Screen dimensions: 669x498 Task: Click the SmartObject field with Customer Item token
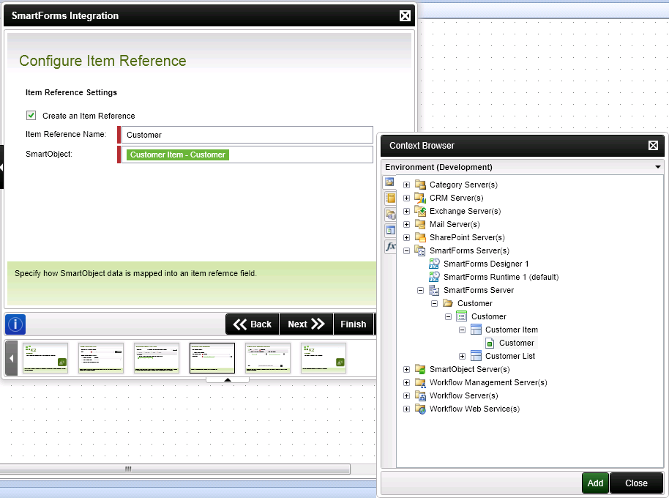247,155
